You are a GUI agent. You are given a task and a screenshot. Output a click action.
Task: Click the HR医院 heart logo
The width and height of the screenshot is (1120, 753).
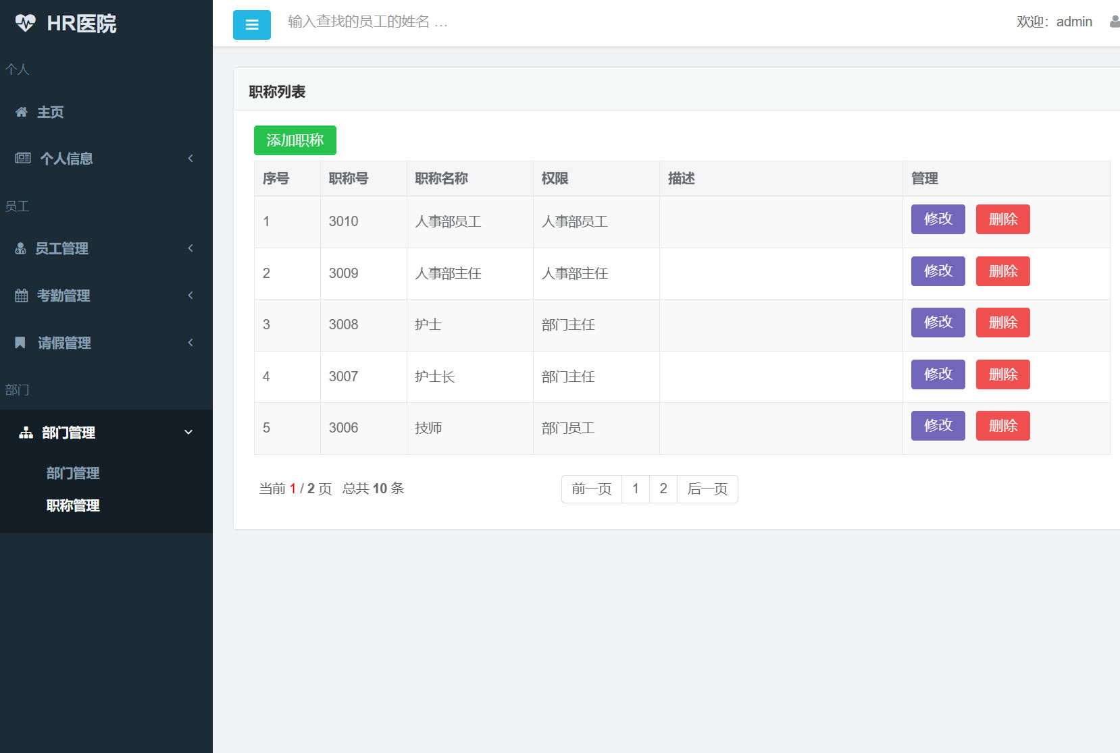[x=26, y=22]
